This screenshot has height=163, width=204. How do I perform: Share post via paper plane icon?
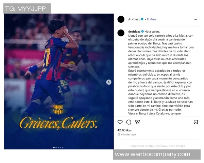pos(137,122)
